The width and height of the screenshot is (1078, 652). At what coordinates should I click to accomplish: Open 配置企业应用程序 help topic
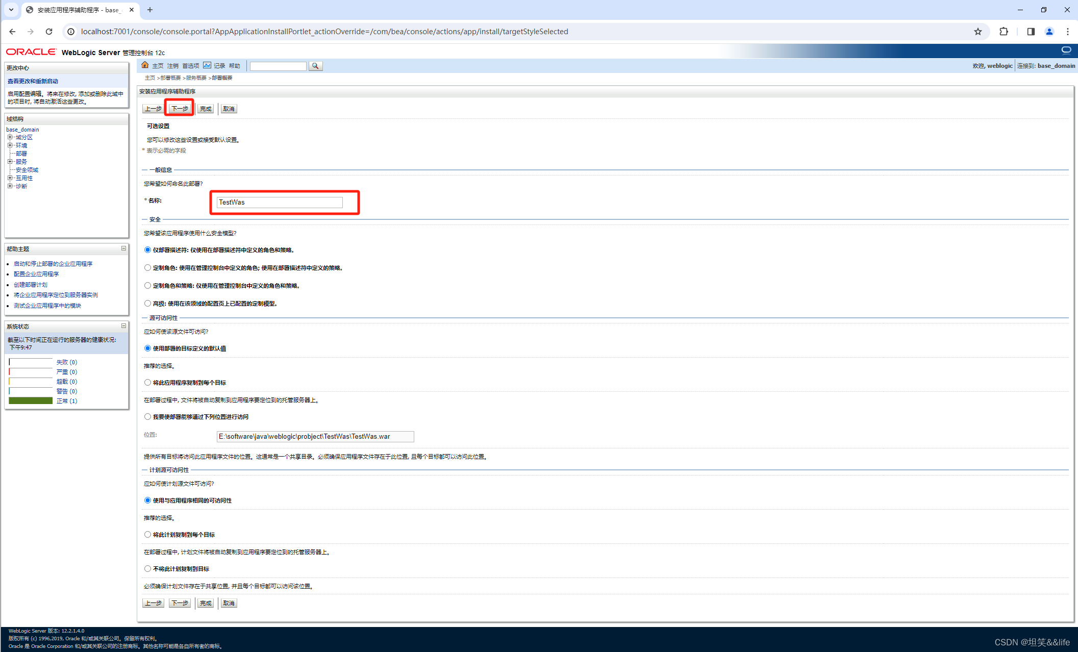point(36,274)
